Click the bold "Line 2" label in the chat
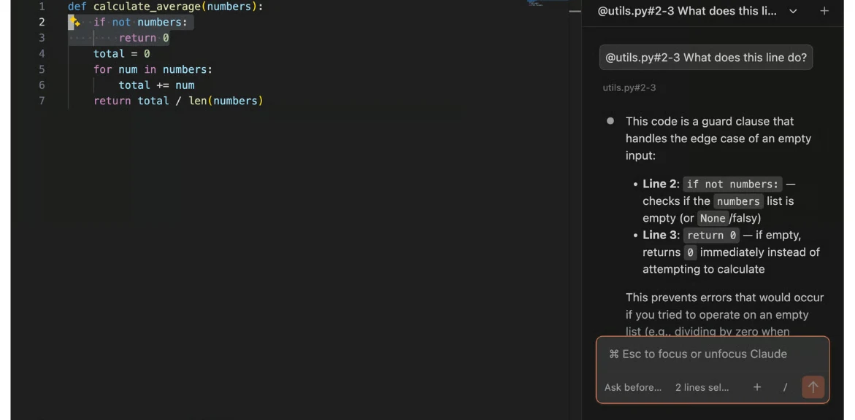Image resolution: width=855 pixels, height=420 pixels. tap(659, 184)
